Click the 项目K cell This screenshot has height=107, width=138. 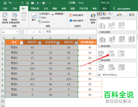click(x=14, y=95)
